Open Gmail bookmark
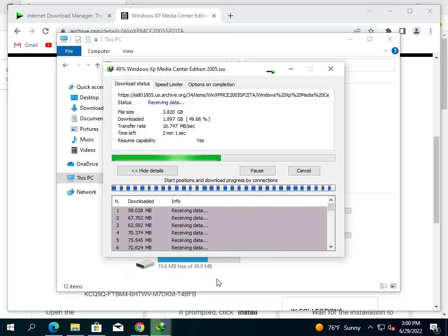Screen dimensions: 448x336 (26, 45)
